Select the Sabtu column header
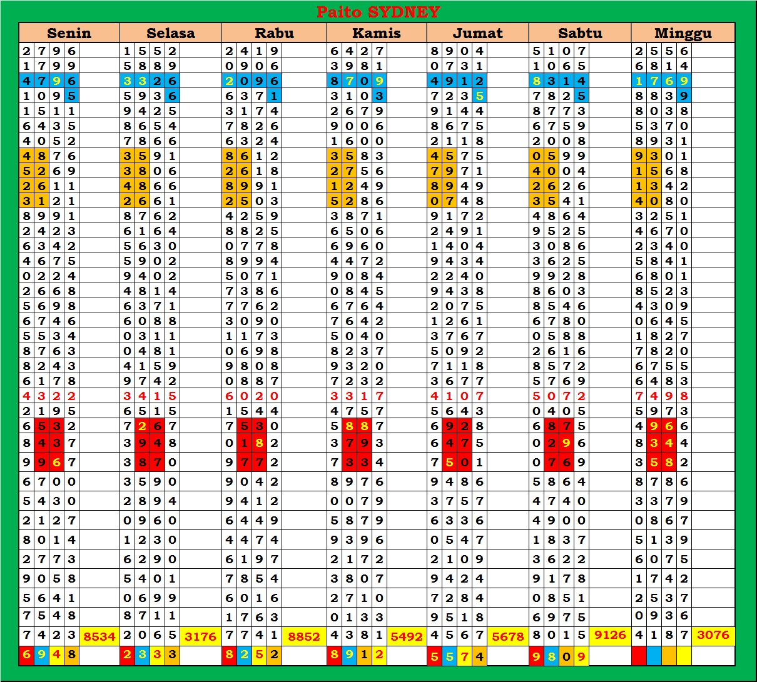This screenshot has width=757, height=682. coord(580,33)
